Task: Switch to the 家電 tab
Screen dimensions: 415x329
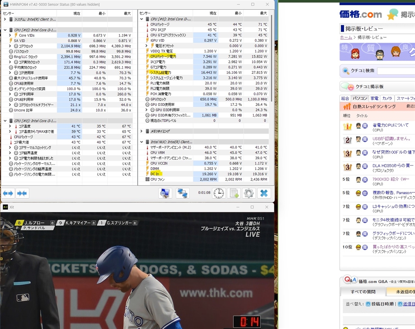Action: [374, 98]
